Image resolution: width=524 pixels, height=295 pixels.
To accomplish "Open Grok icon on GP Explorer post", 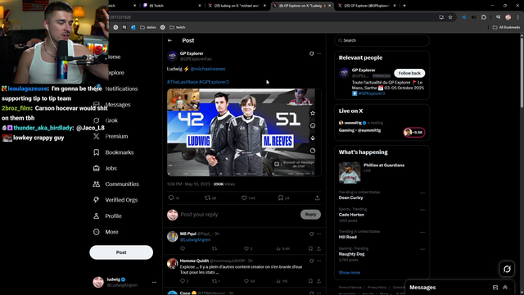I will (311, 53).
